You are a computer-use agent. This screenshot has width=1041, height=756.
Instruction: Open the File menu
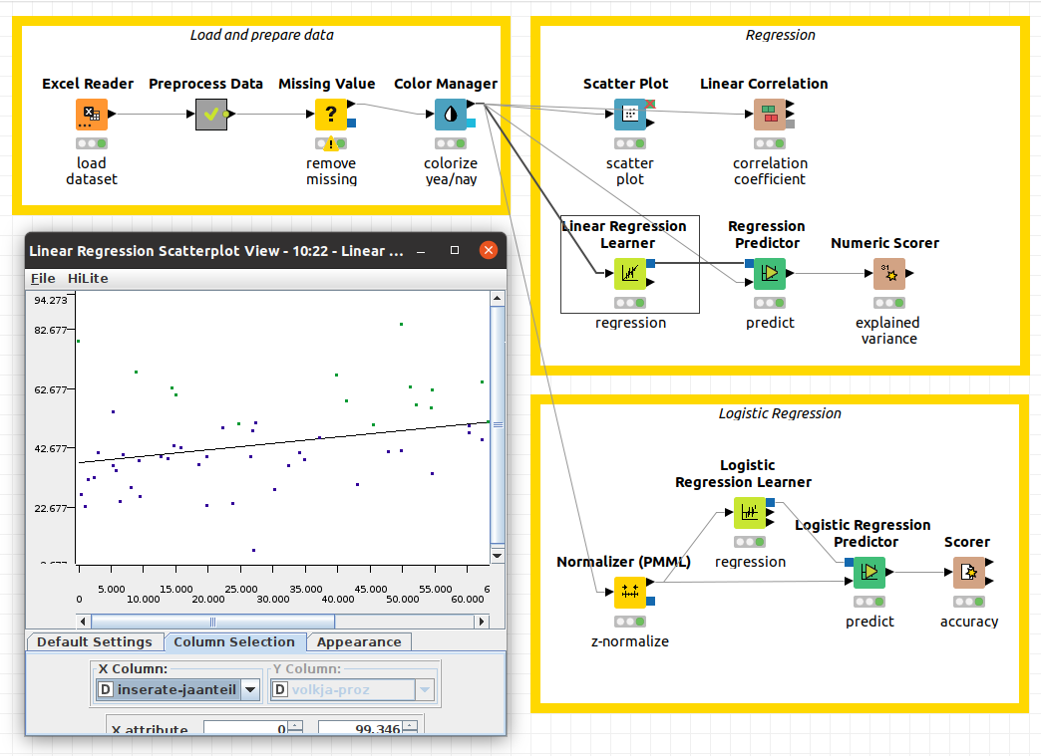point(43,278)
